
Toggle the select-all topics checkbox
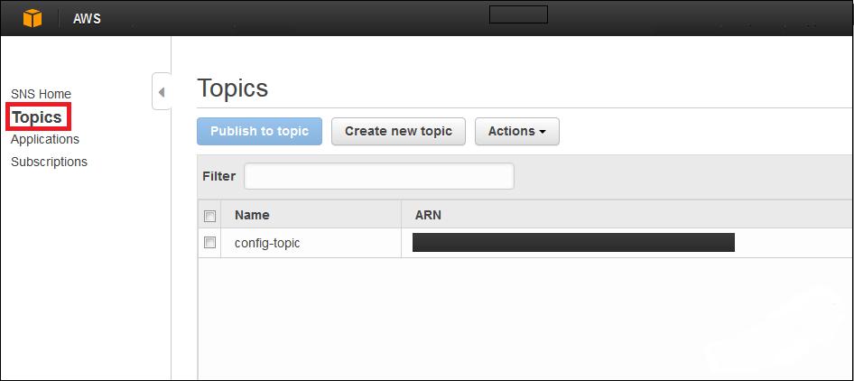click(209, 216)
